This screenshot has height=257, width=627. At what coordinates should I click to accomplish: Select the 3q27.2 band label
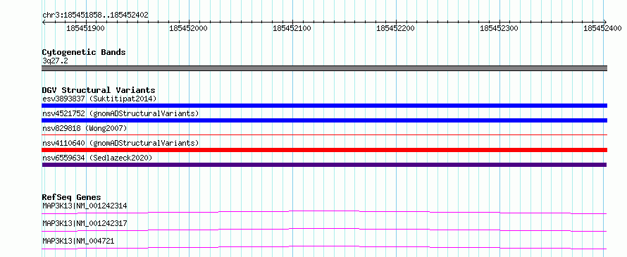pos(55,61)
